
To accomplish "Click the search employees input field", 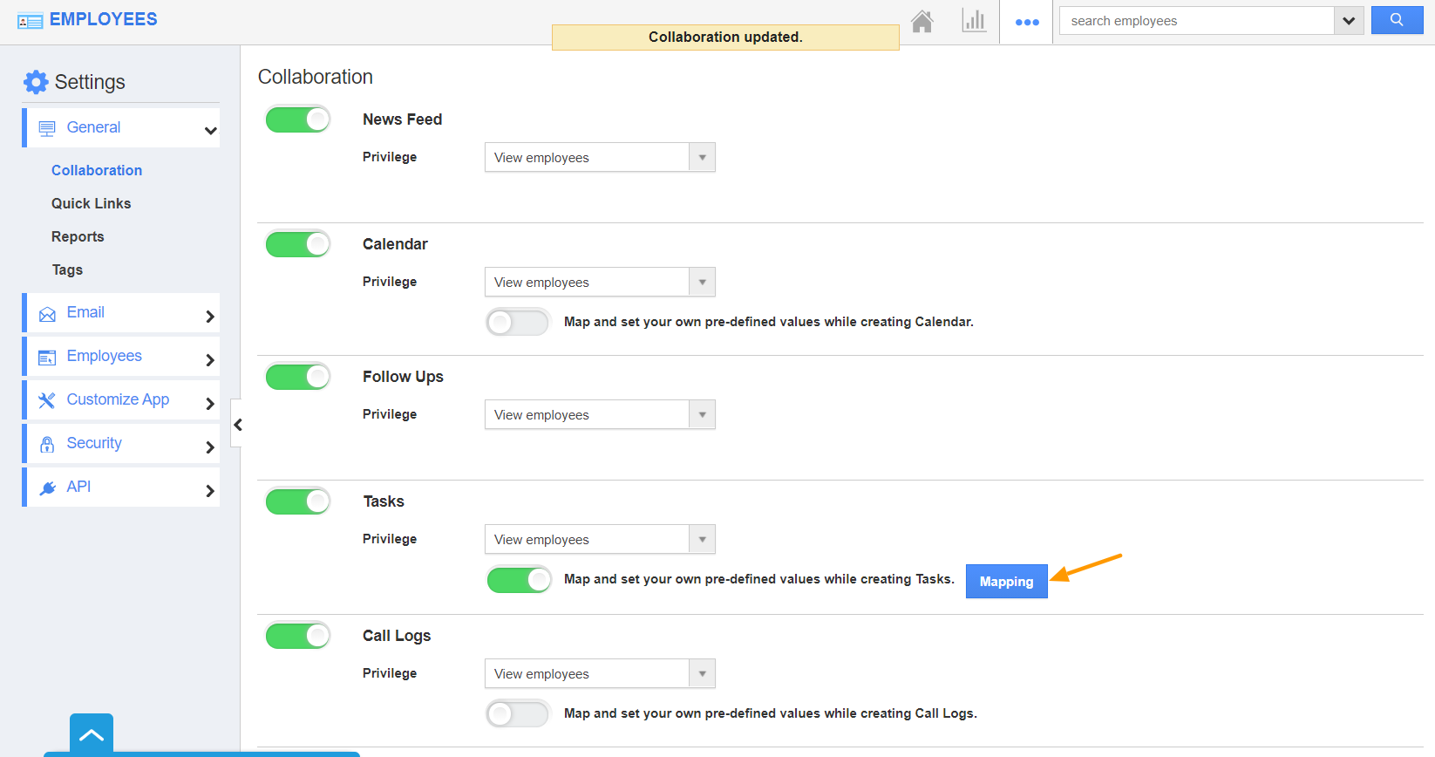I will [1196, 21].
